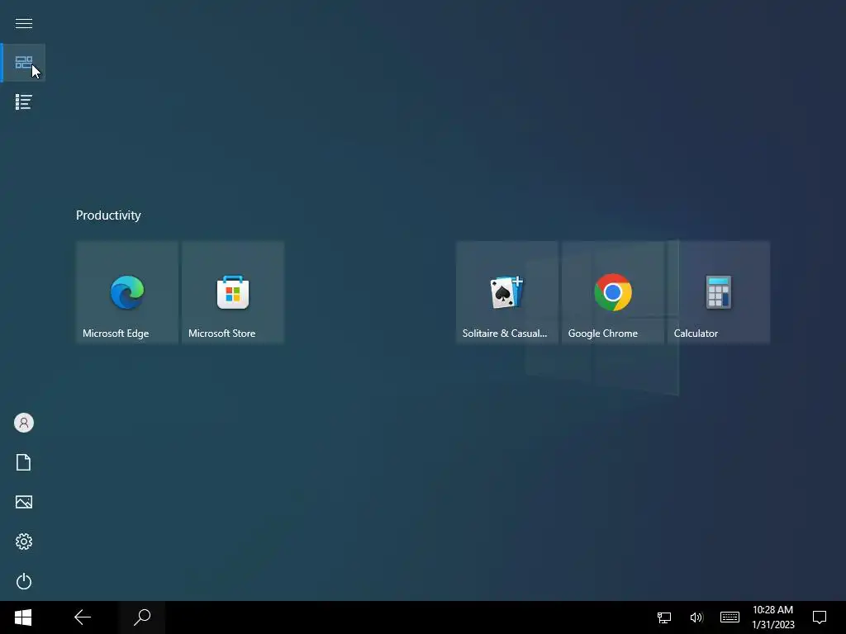Launch the Google Chrome tile
Image resolution: width=846 pixels, height=634 pixels.
(x=613, y=292)
